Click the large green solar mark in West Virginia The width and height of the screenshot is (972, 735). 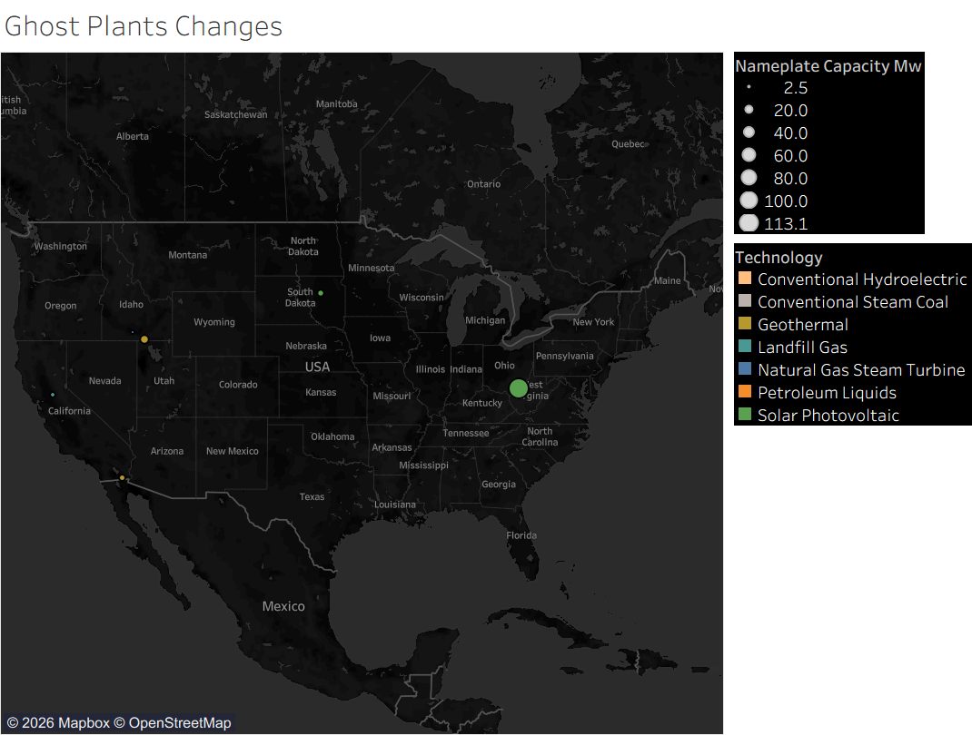518,388
